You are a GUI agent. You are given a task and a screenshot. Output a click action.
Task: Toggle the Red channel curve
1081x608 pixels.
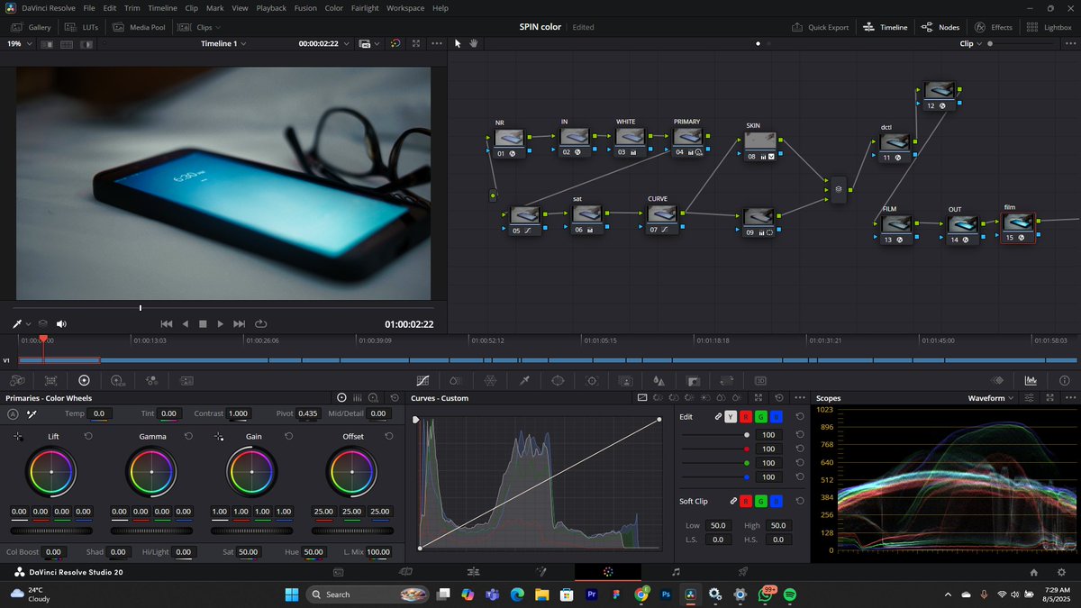(x=746, y=416)
